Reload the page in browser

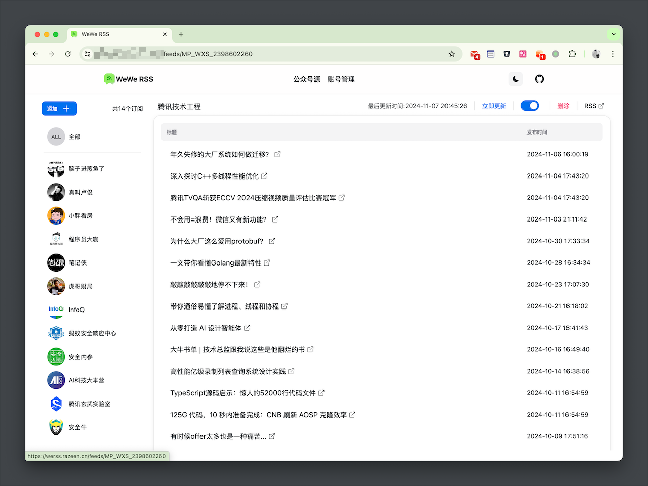[x=68, y=54]
